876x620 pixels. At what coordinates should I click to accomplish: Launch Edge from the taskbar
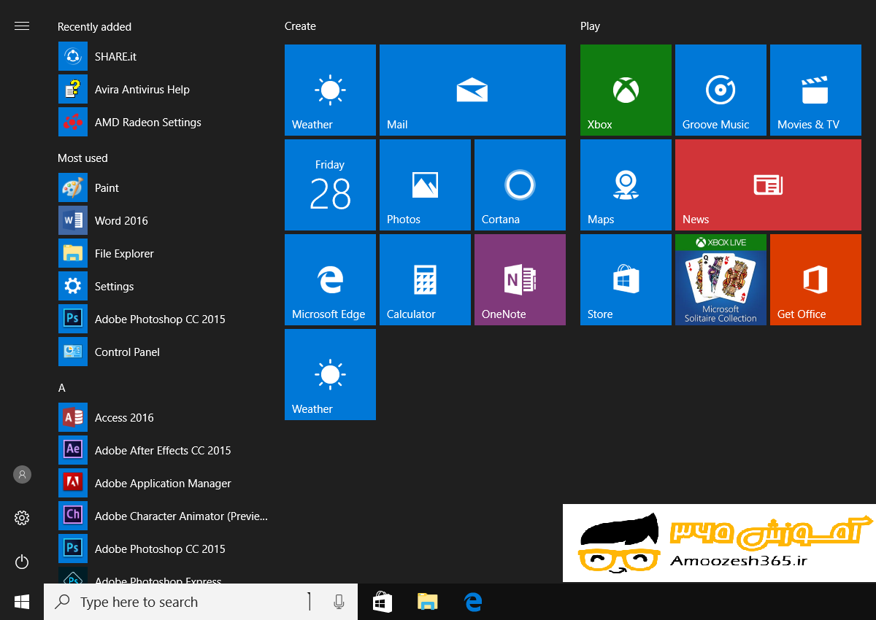[x=473, y=602]
